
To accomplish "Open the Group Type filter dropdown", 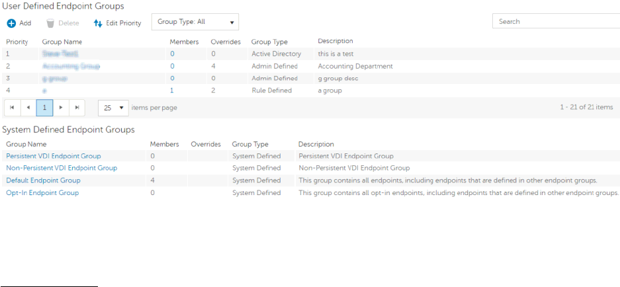I will (x=195, y=22).
